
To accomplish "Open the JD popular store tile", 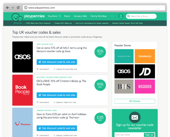I will click(x=145, y=71).
